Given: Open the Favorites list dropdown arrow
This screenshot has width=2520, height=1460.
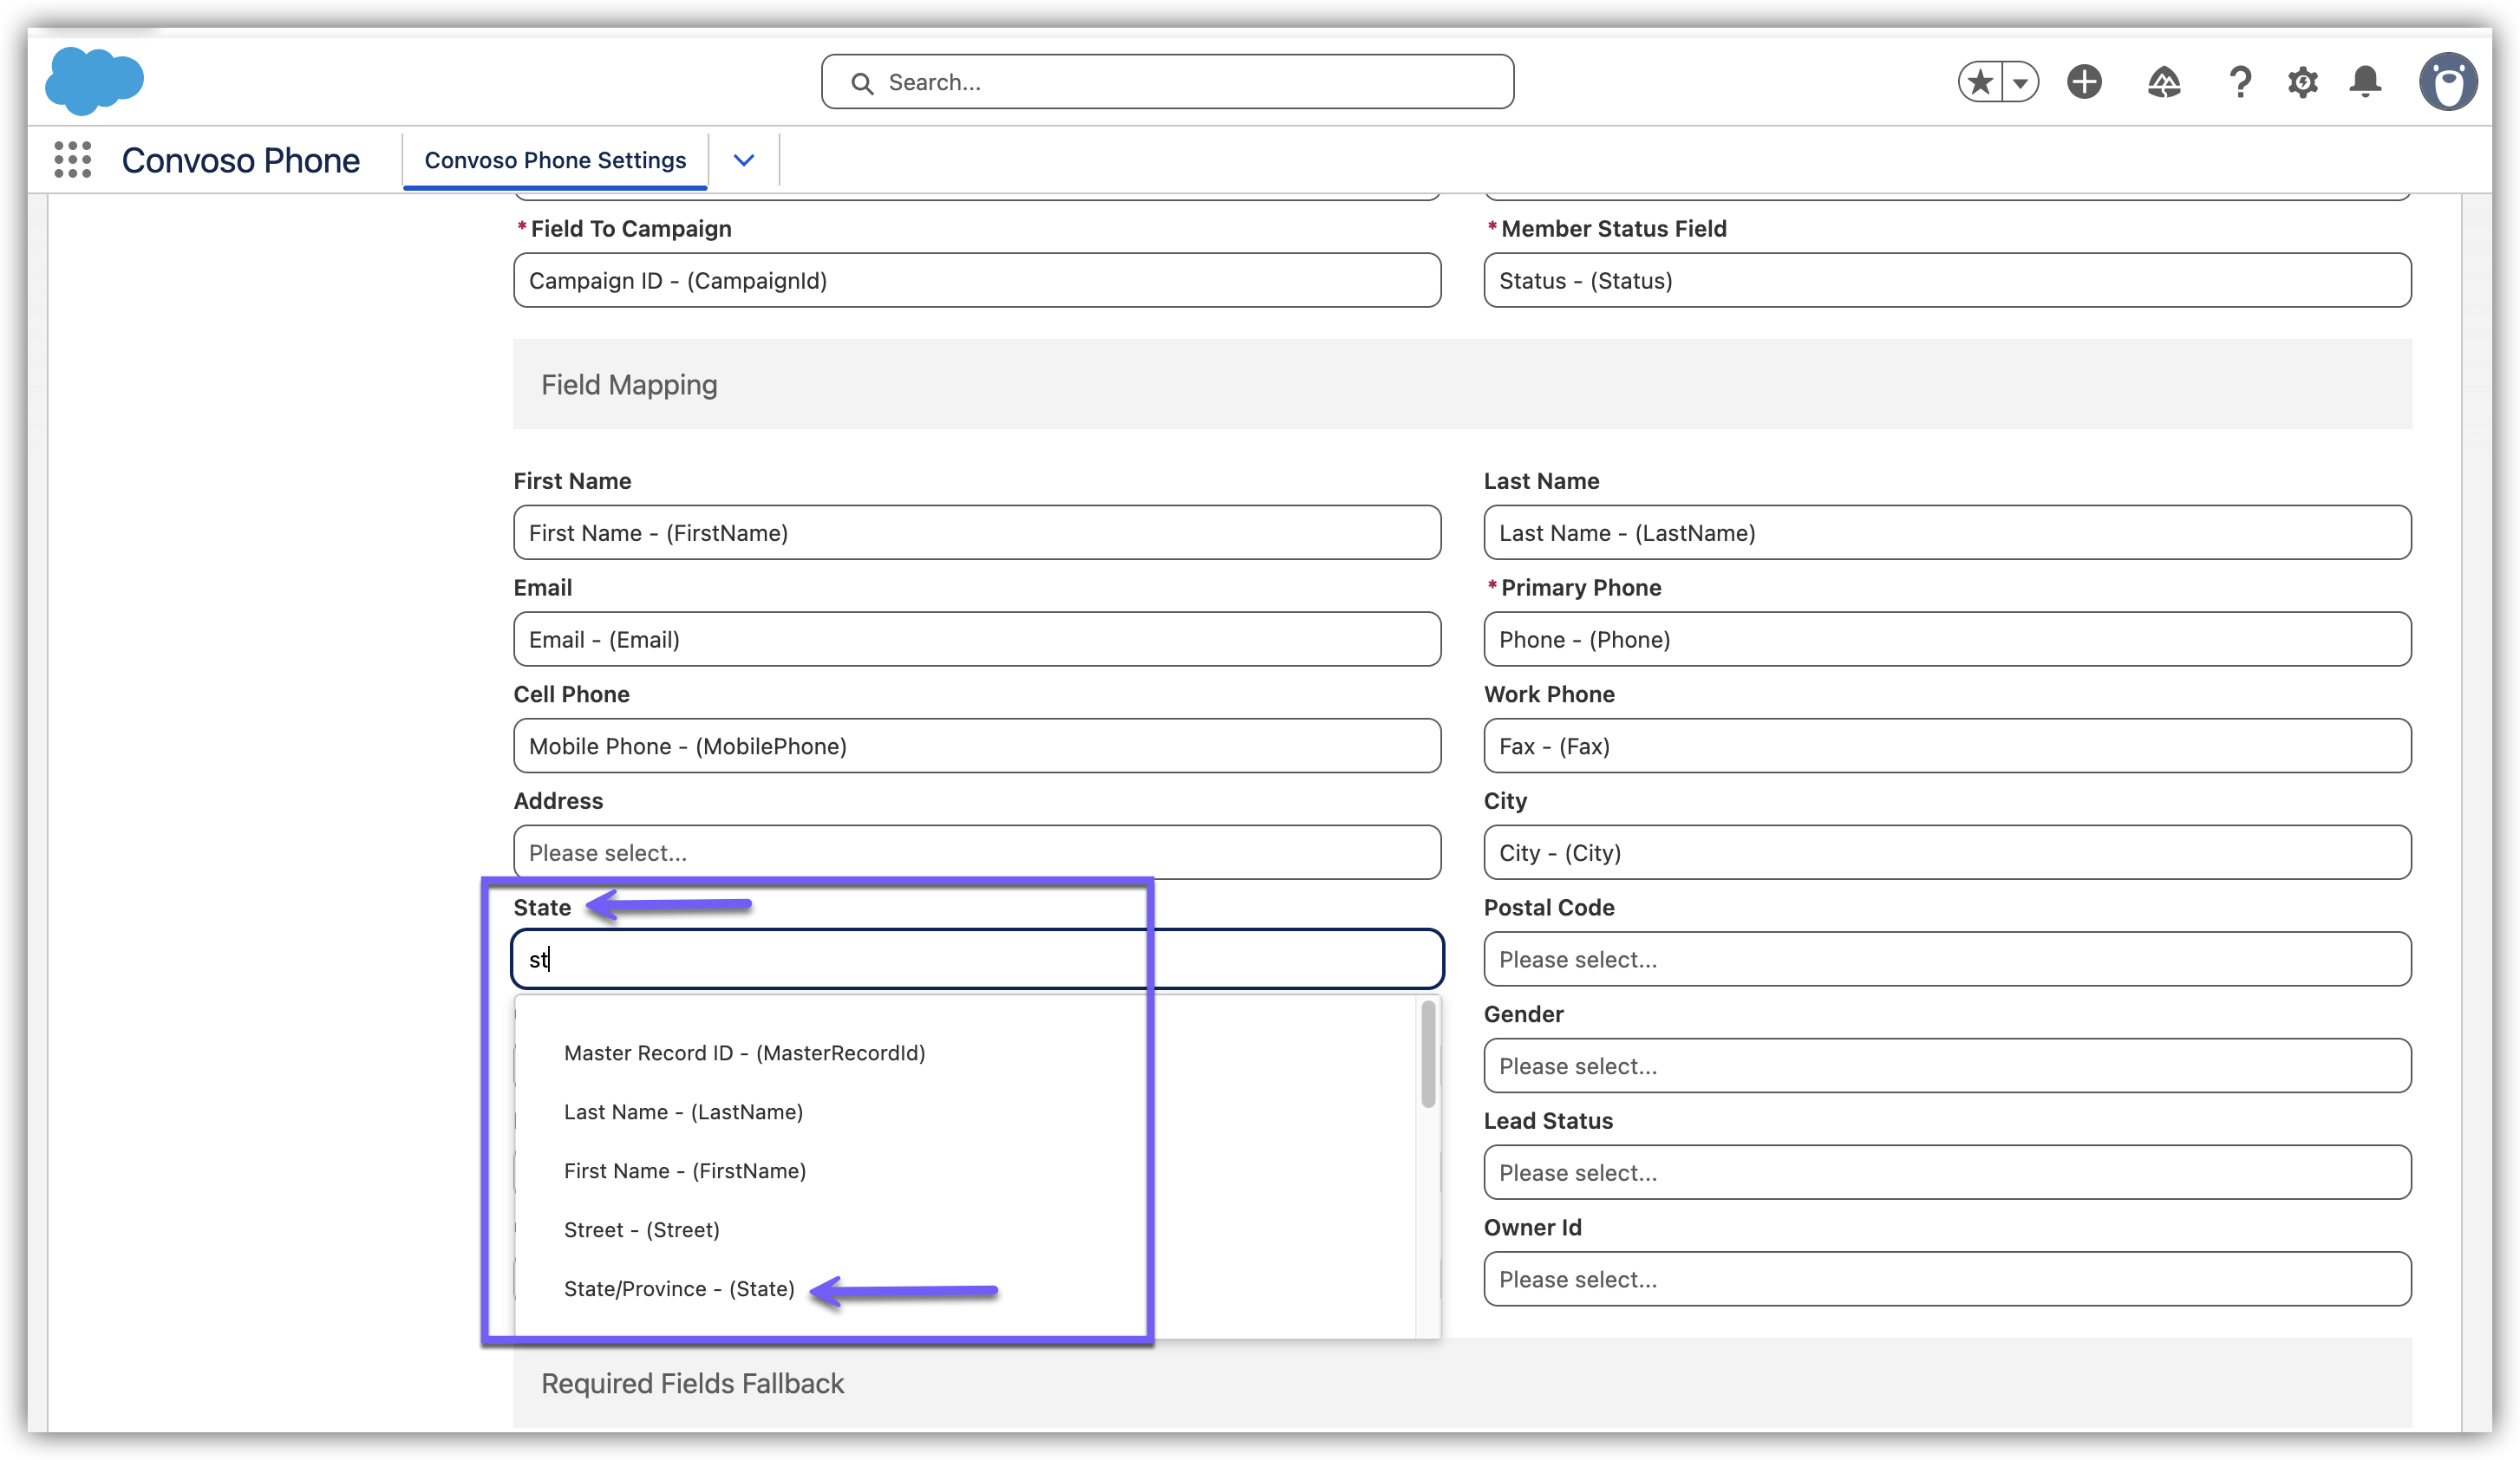Looking at the screenshot, I should click(x=2020, y=82).
